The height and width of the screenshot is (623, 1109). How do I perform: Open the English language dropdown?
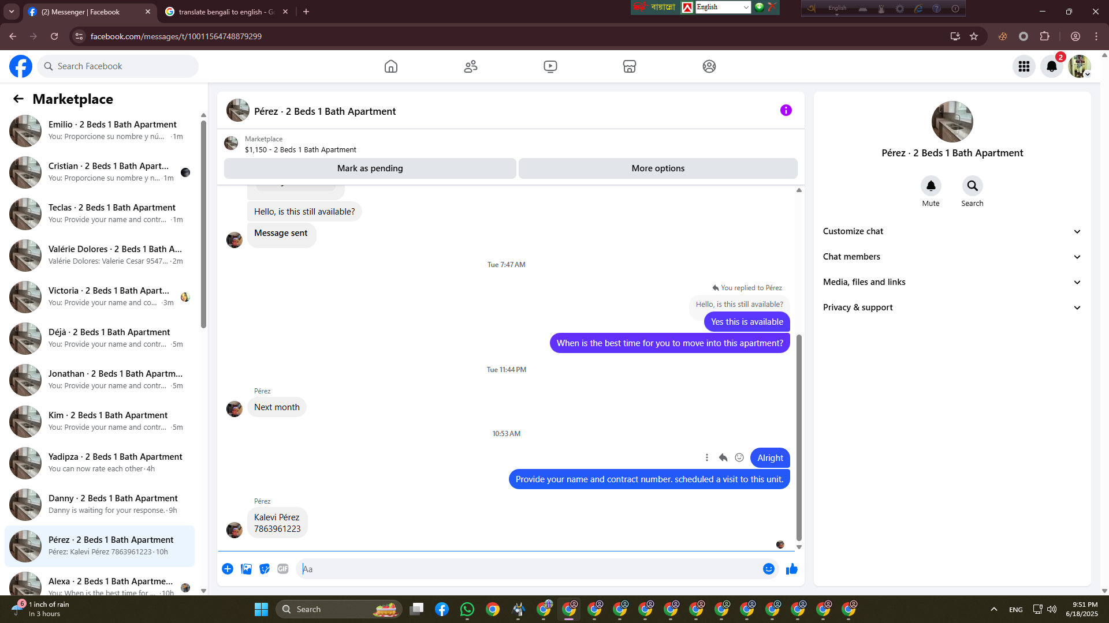[723, 7]
